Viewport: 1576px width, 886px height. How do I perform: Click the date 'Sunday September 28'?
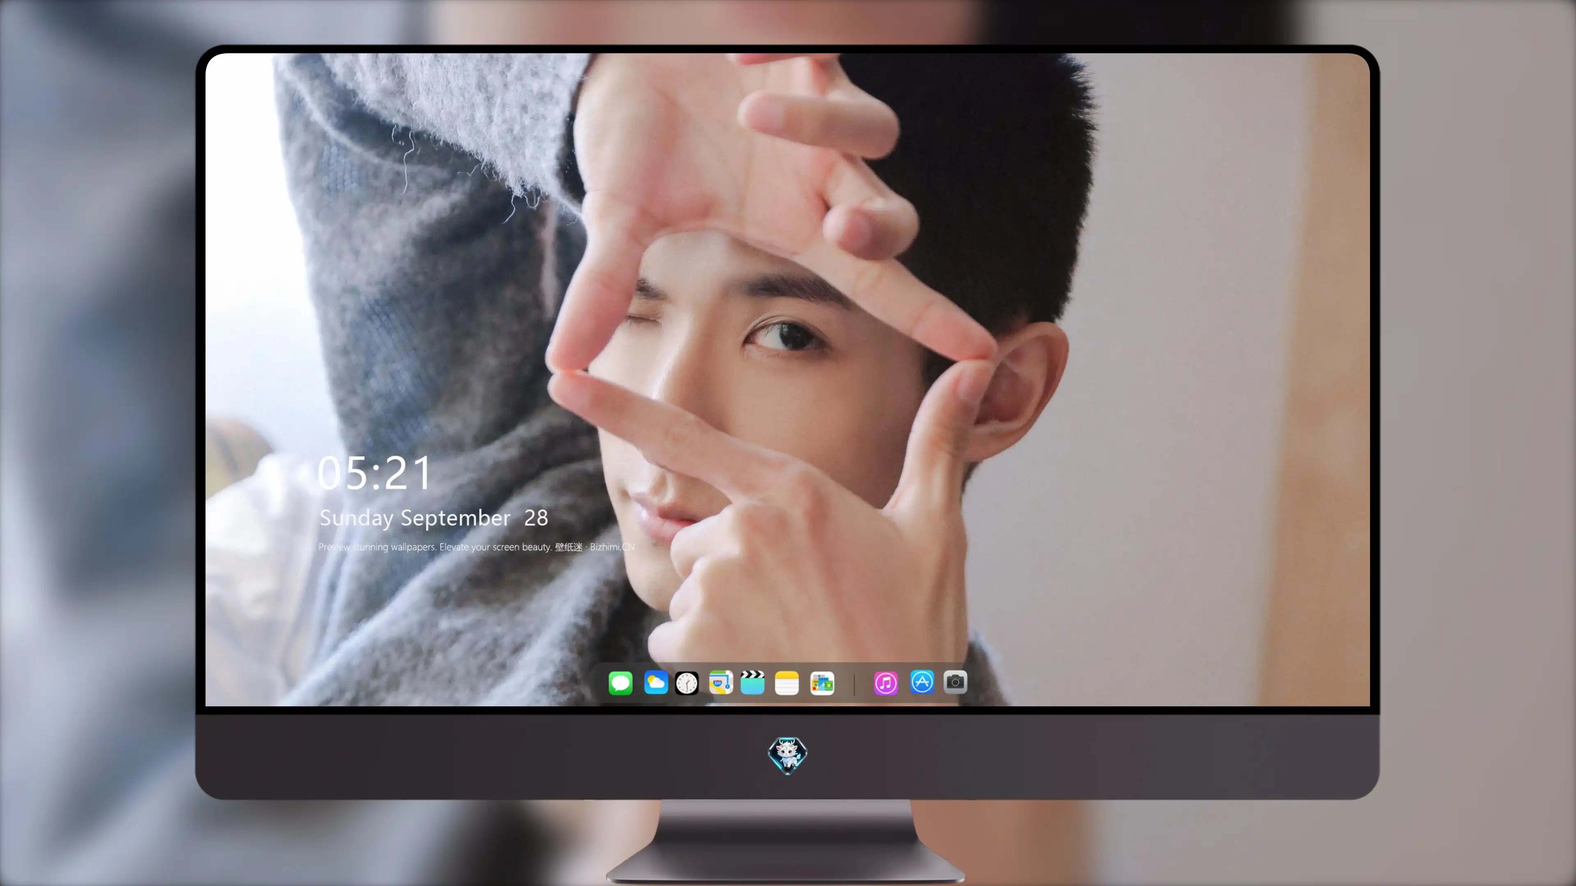434,518
